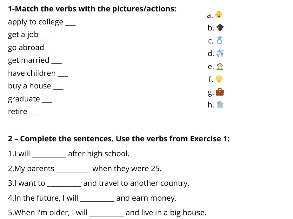Select the blank before 'and earn money'

pyautogui.click(x=97, y=200)
